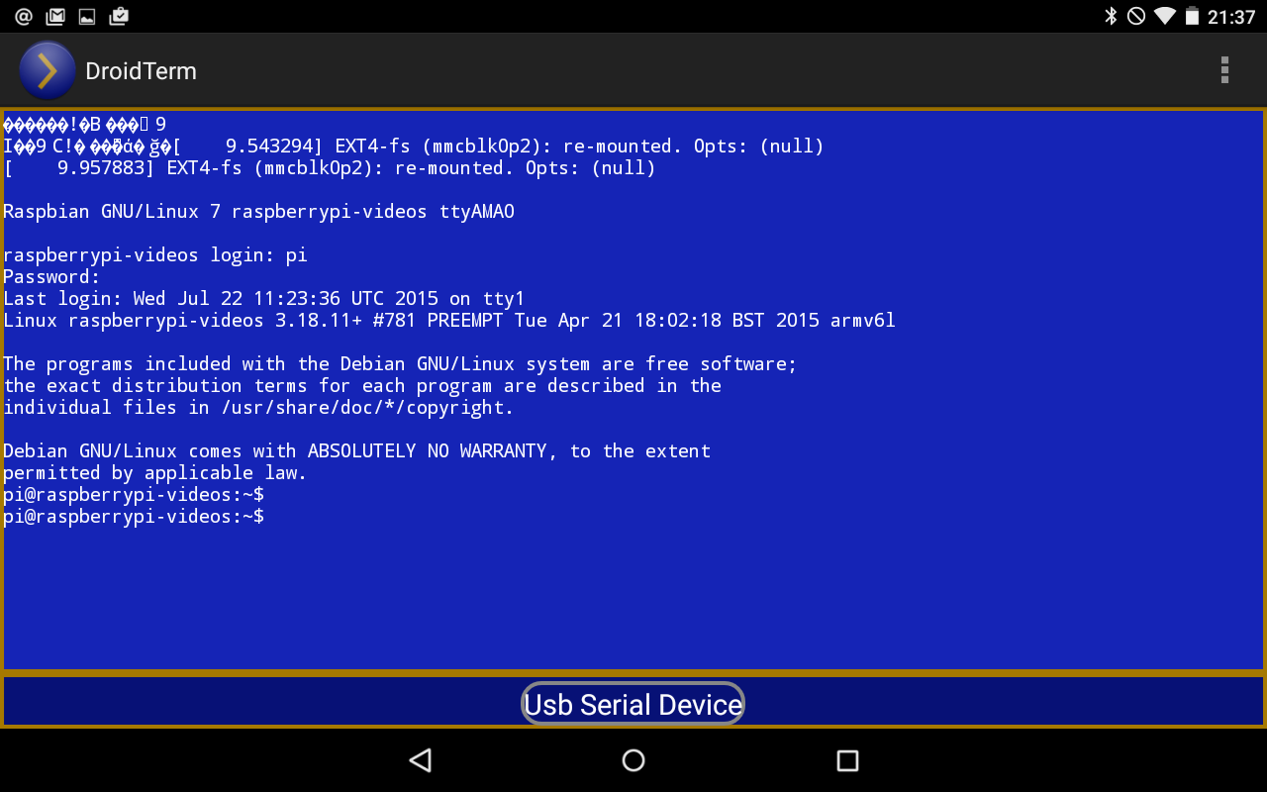Open the DroidTerm app icon

coord(47,70)
